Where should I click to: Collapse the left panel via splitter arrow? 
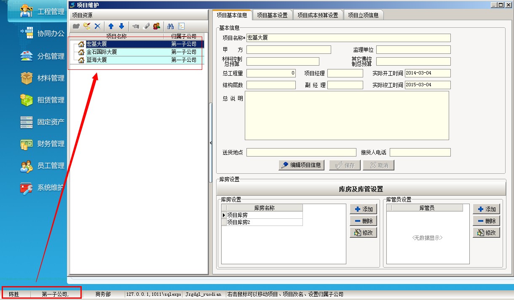pos(211,143)
